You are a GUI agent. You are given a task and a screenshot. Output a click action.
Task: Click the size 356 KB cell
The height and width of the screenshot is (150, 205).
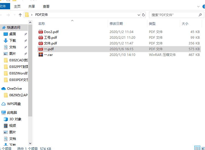tap(194, 43)
